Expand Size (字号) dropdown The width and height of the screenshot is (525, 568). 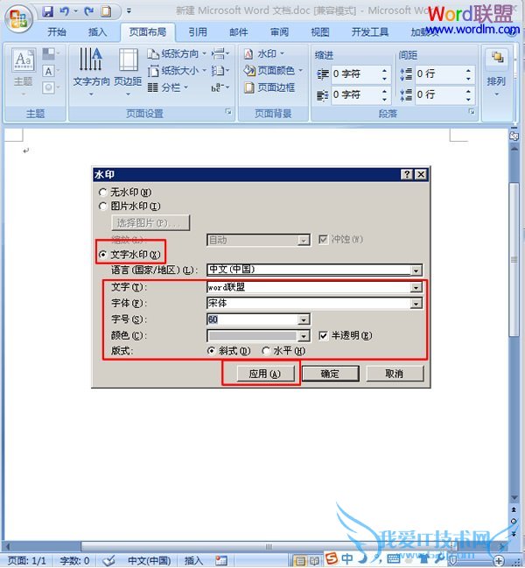coord(304,319)
